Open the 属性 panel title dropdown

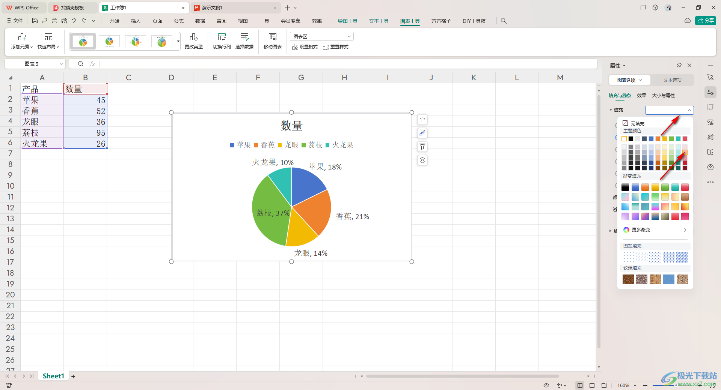pos(618,66)
